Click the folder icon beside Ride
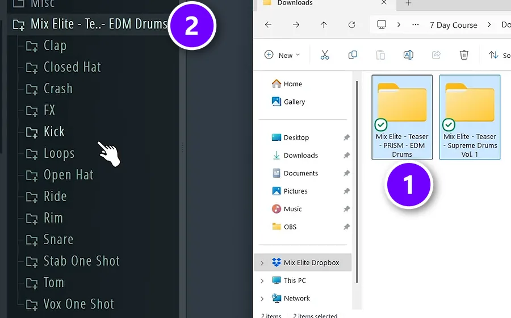The image size is (511, 318). pyautogui.click(x=32, y=197)
